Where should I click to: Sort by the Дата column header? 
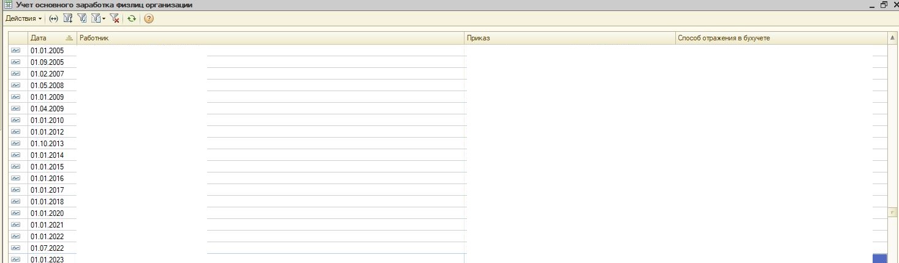point(52,38)
